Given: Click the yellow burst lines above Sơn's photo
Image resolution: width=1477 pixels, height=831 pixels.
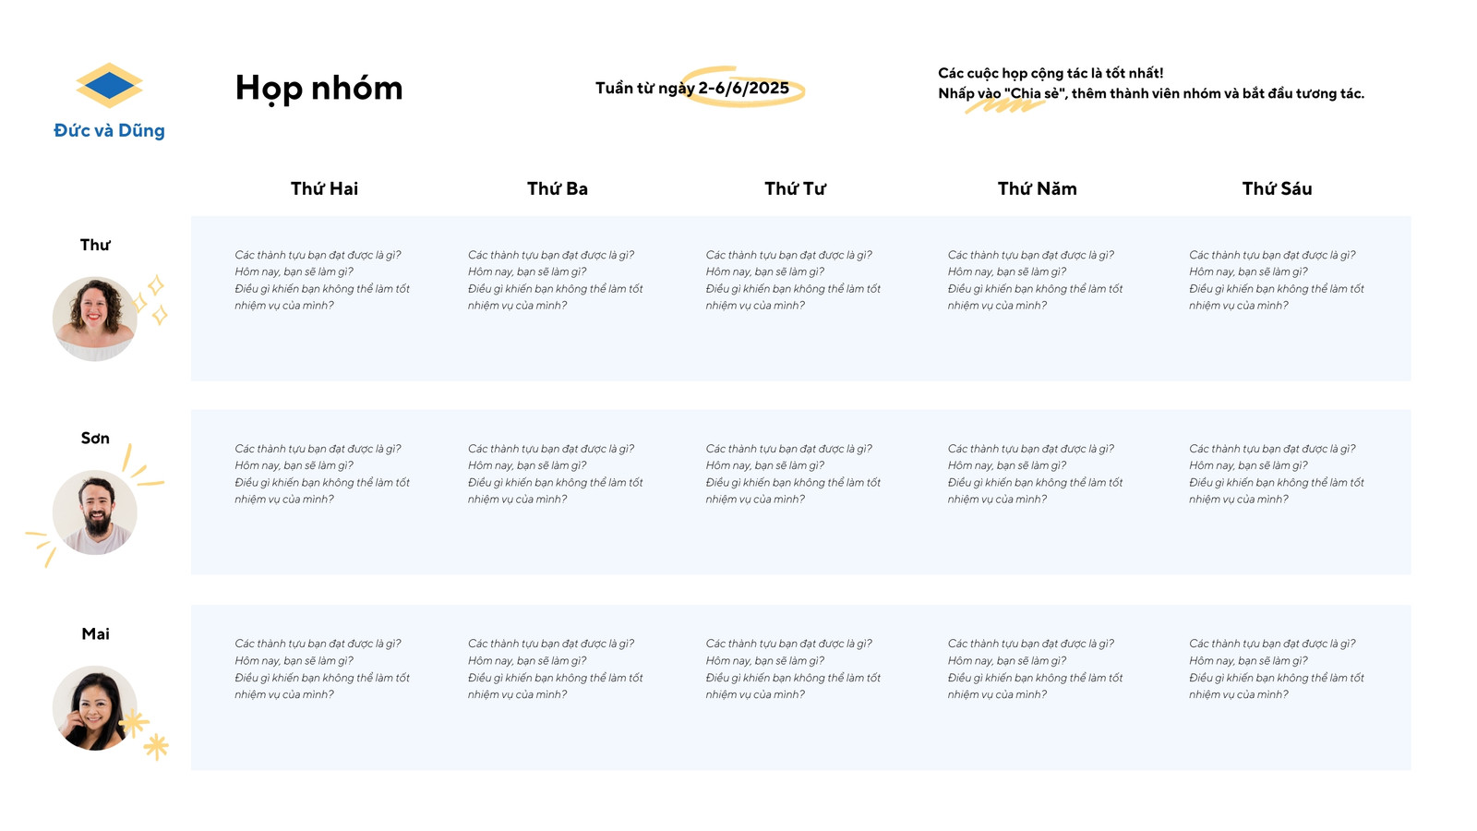Looking at the screenshot, I should coord(143,466).
